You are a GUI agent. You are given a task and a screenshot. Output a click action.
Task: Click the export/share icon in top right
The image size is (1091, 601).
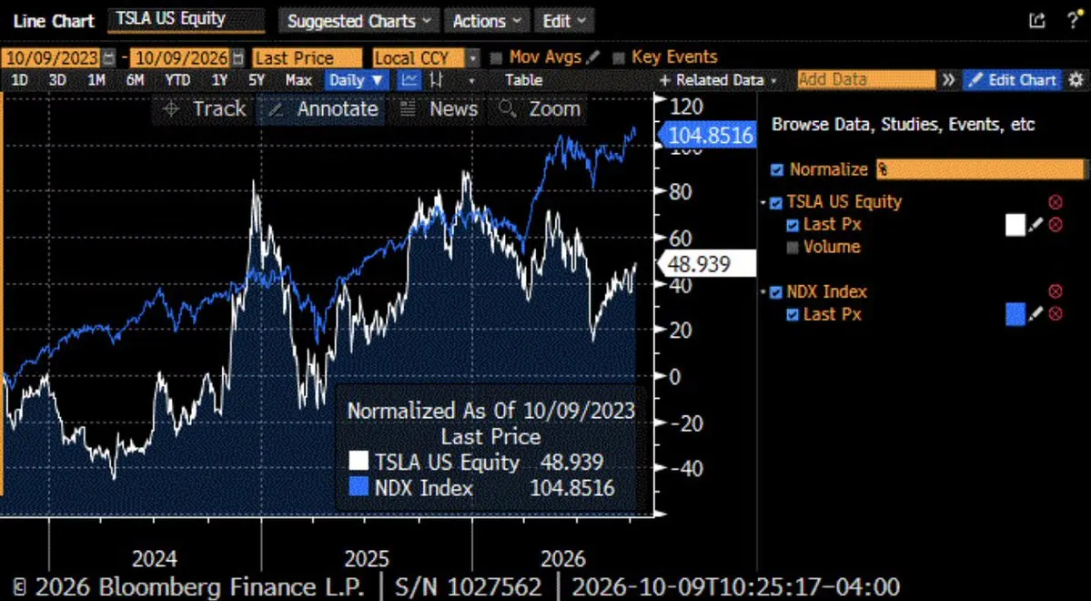click(1036, 20)
